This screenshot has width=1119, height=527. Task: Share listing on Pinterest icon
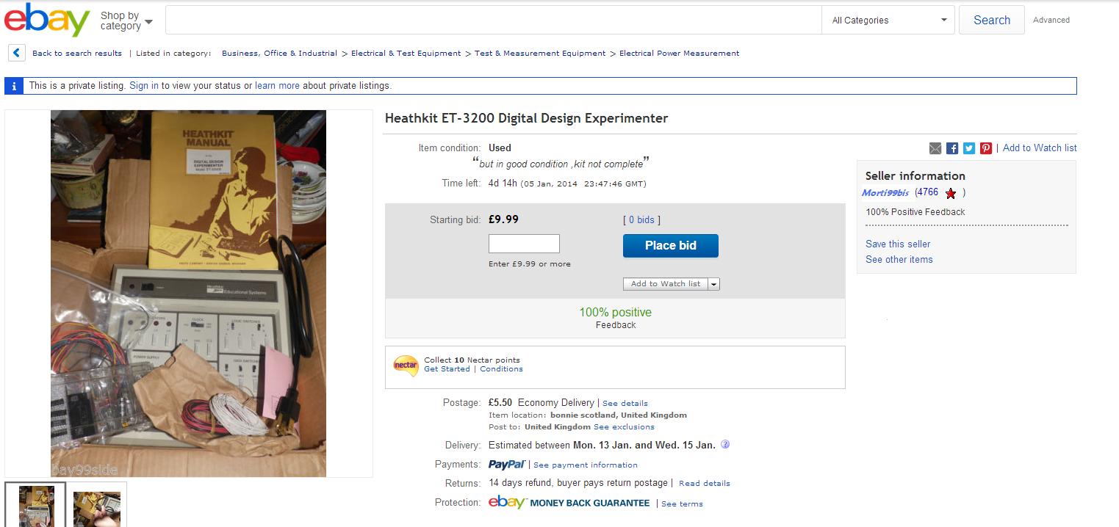point(986,148)
